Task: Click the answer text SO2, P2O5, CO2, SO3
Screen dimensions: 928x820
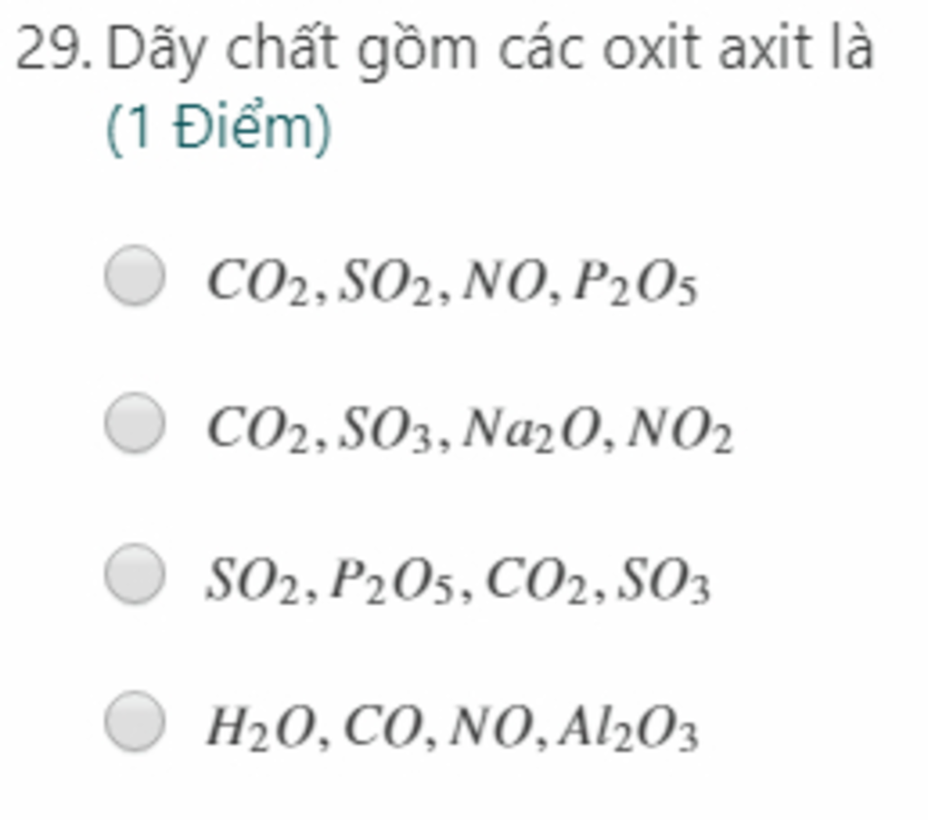Action: (458, 580)
